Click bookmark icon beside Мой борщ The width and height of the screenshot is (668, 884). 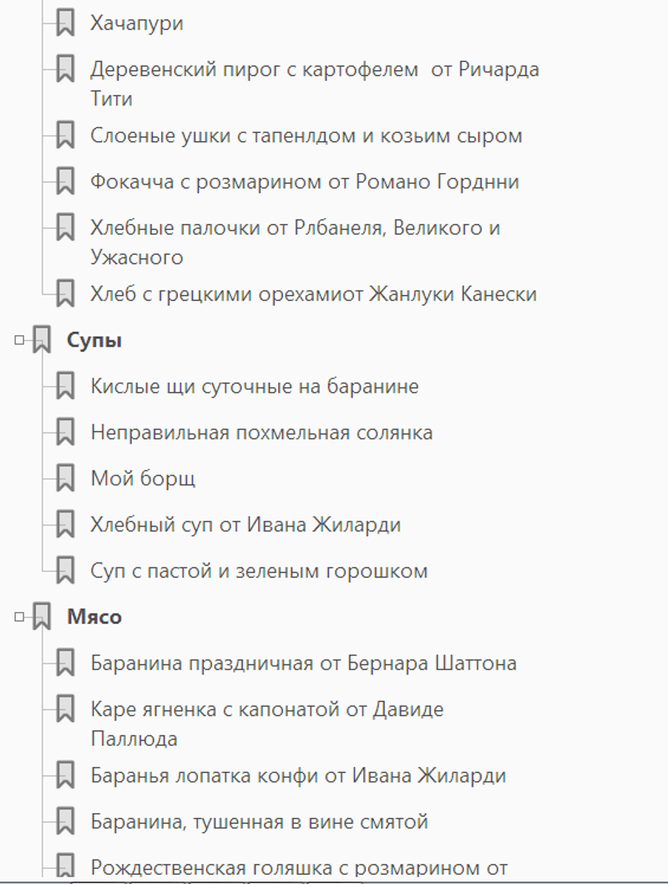click(65, 479)
